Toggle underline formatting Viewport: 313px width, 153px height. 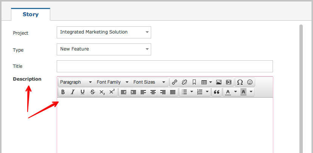[x=82, y=92]
